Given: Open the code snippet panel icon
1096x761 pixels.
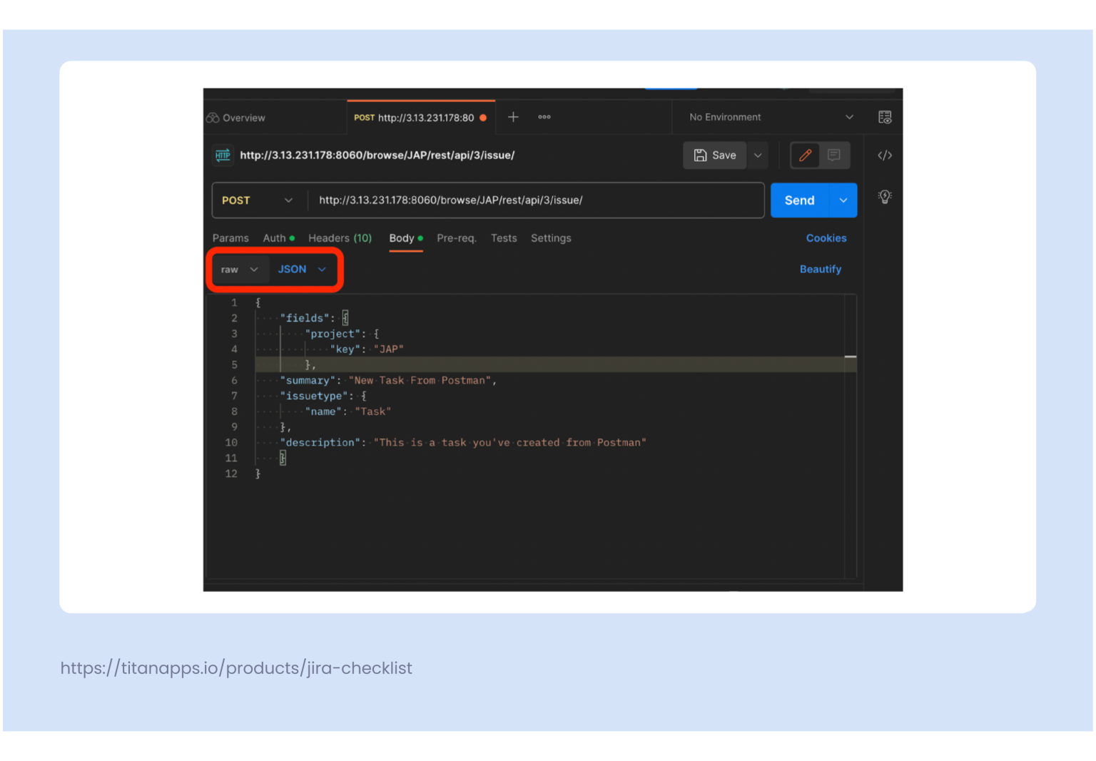Looking at the screenshot, I should pos(885,155).
